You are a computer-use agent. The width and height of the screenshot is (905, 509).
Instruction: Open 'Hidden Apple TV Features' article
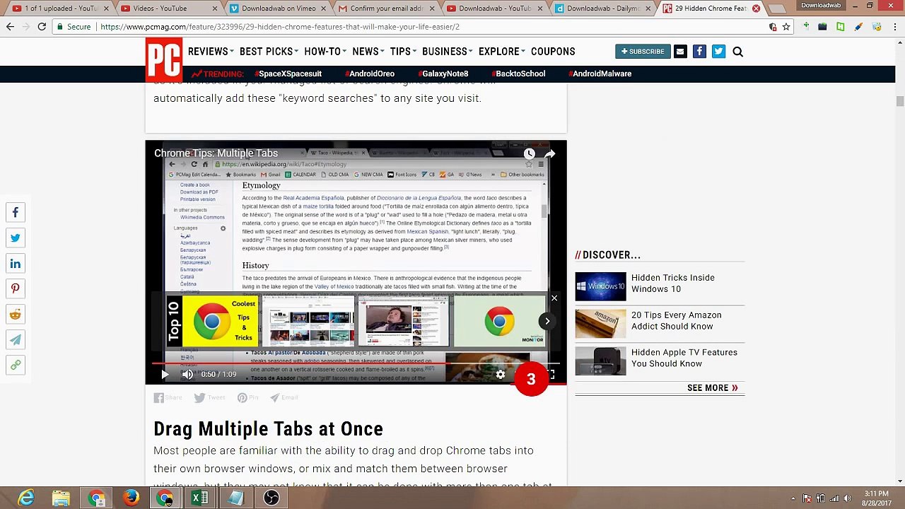coord(684,358)
